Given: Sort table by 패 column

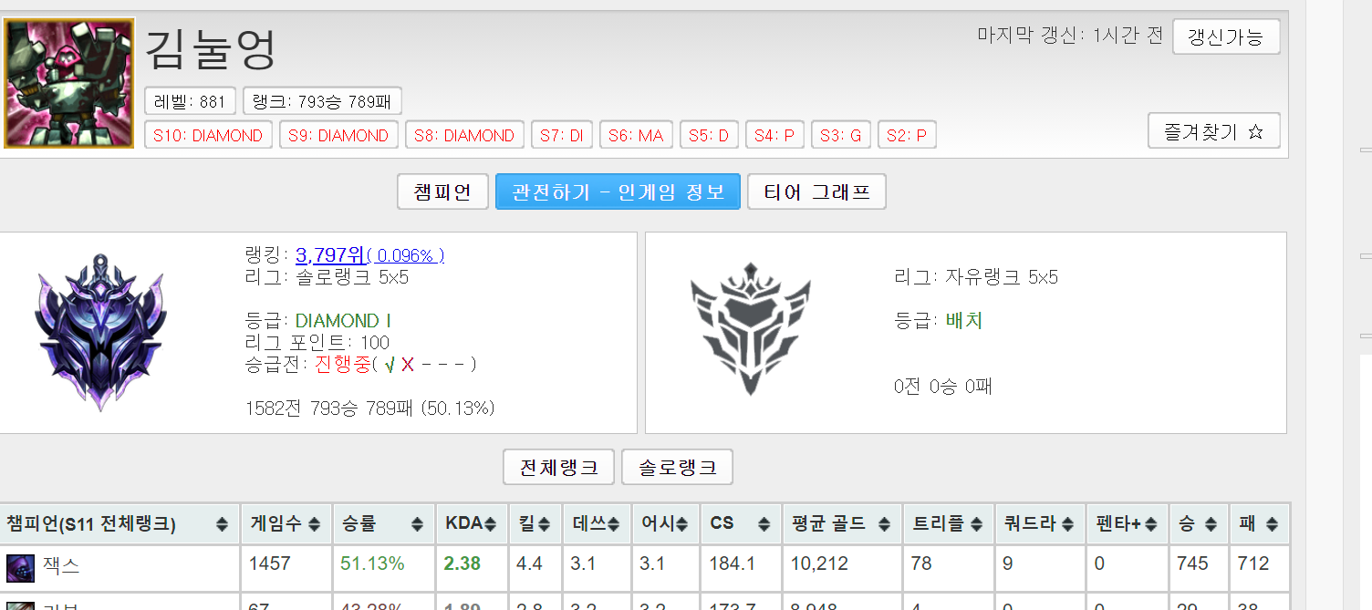Looking at the screenshot, I should pyautogui.click(x=1259, y=524).
